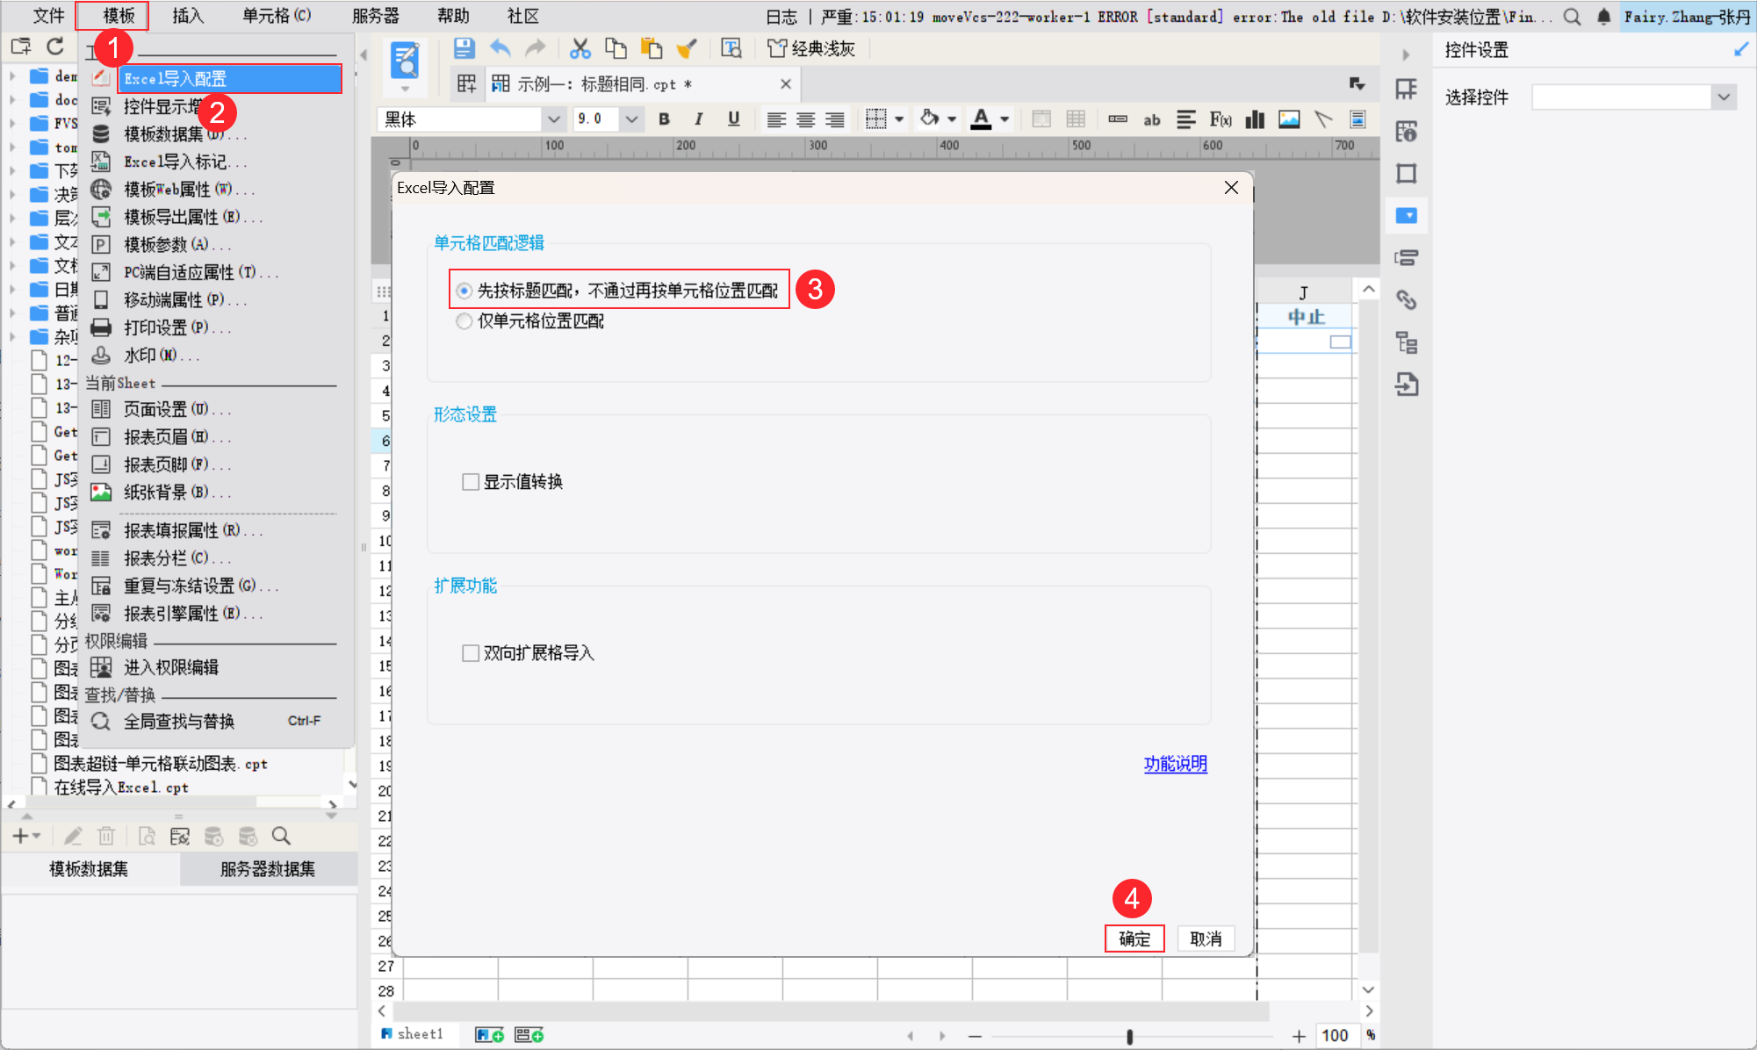Screen dimensions: 1757x1050
Task: Open the 选择控件 combo box
Action: tap(1724, 97)
